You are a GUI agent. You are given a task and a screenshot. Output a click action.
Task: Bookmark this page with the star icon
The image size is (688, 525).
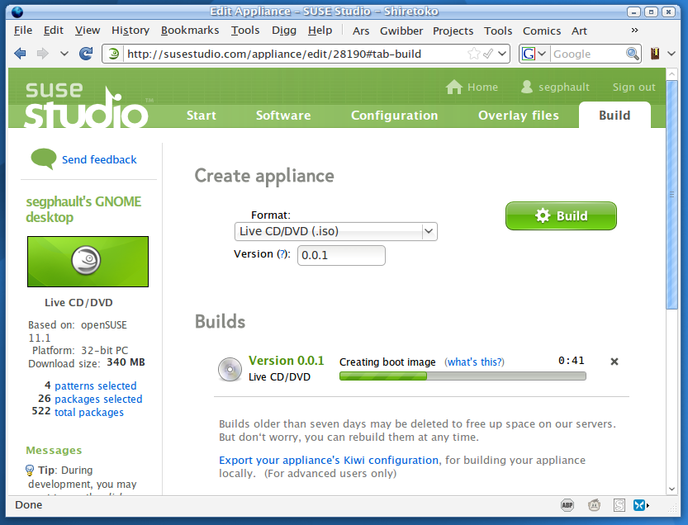click(x=473, y=54)
